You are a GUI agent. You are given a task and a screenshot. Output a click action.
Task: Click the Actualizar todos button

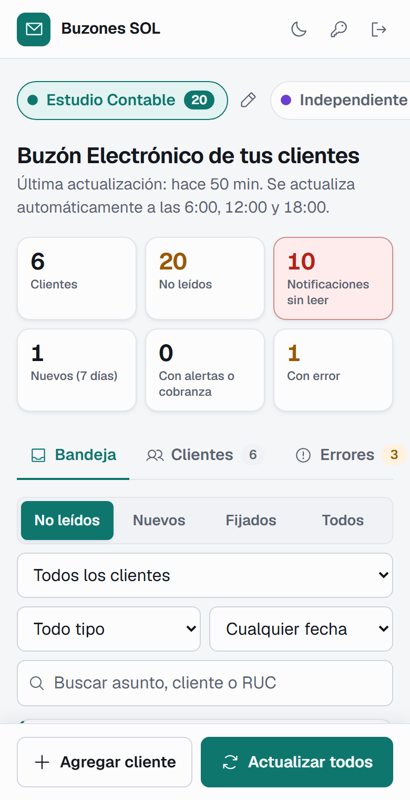coord(297,762)
